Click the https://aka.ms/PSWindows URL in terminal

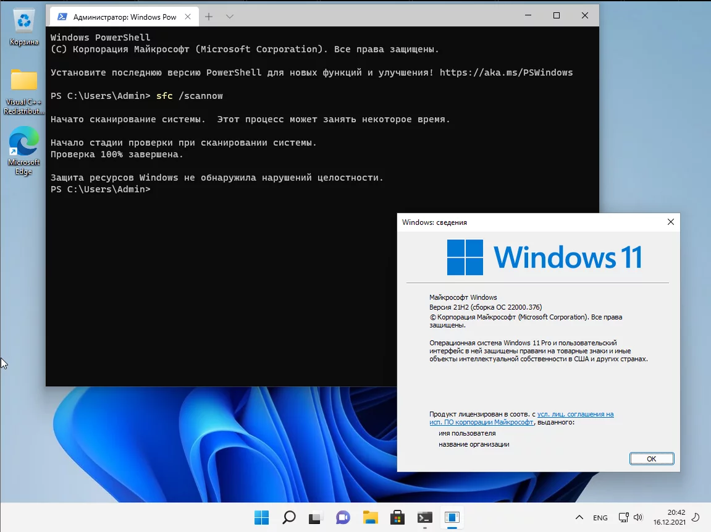(x=506, y=72)
